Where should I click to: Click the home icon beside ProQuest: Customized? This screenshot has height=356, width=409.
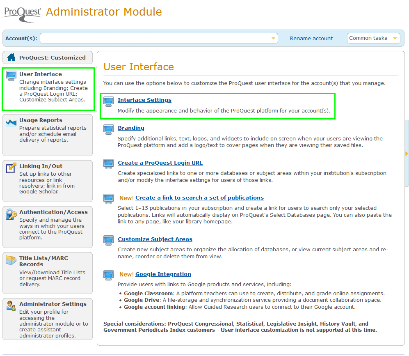tap(11, 57)
